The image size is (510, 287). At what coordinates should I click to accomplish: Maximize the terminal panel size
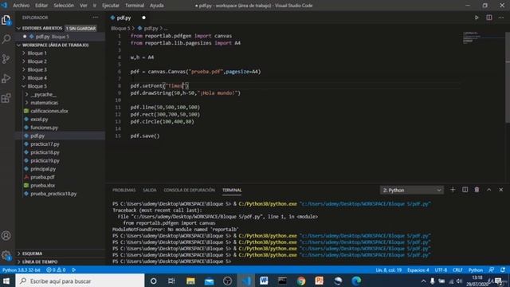pyautogui.click(x=488, y=190)
